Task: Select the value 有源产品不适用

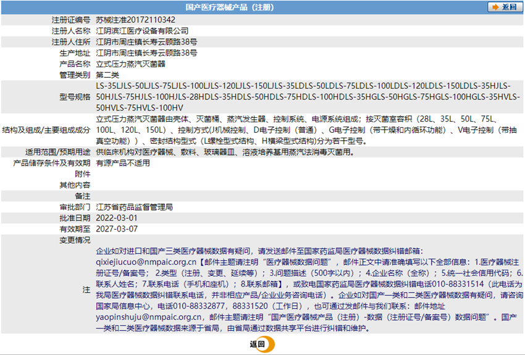Action: [123, 163]
